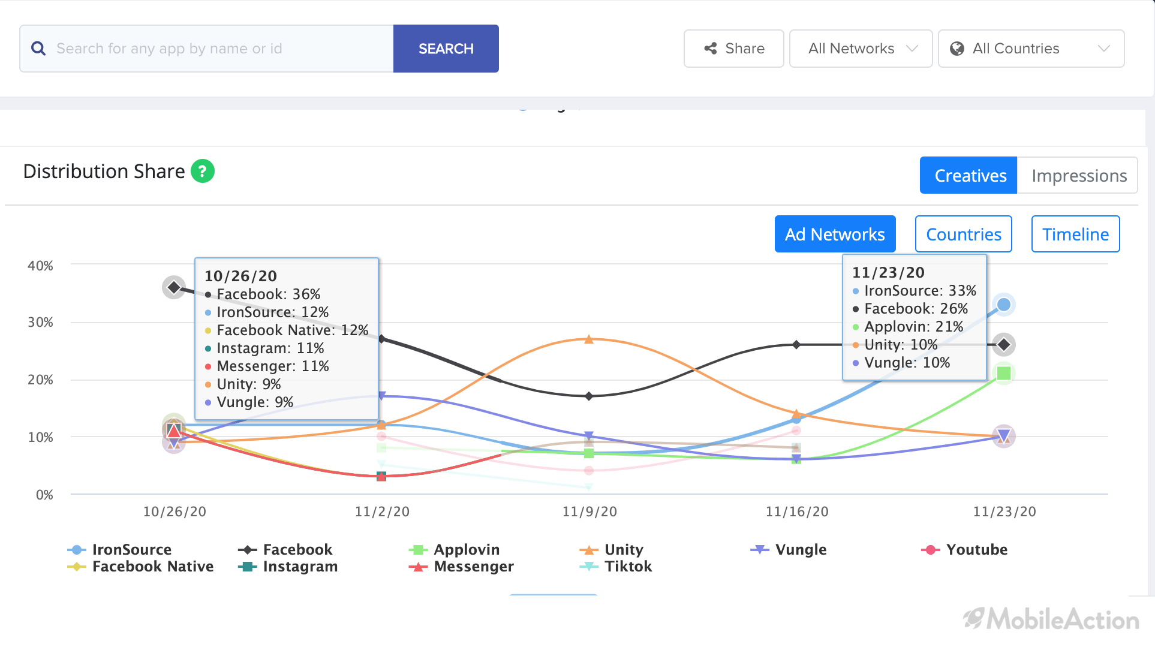Screen dimensions: 1155x659
Task: Click Facebook diamond marker at 11/23/20
Action: [1004, 345]
